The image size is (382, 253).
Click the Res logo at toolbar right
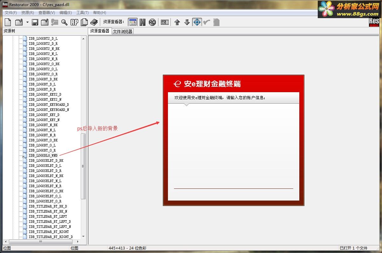tap(374, 22)
